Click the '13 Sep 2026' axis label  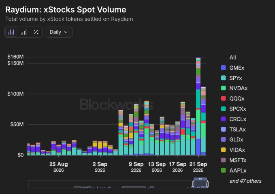157,167
